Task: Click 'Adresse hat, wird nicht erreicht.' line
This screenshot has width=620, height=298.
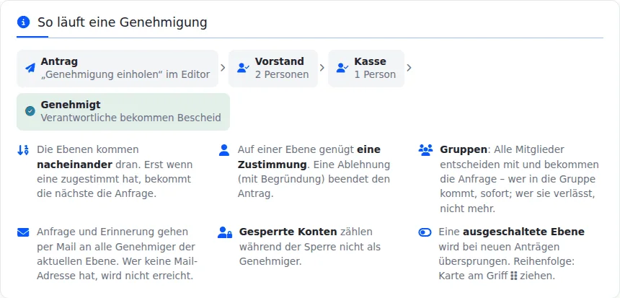Action: [115, 276]
